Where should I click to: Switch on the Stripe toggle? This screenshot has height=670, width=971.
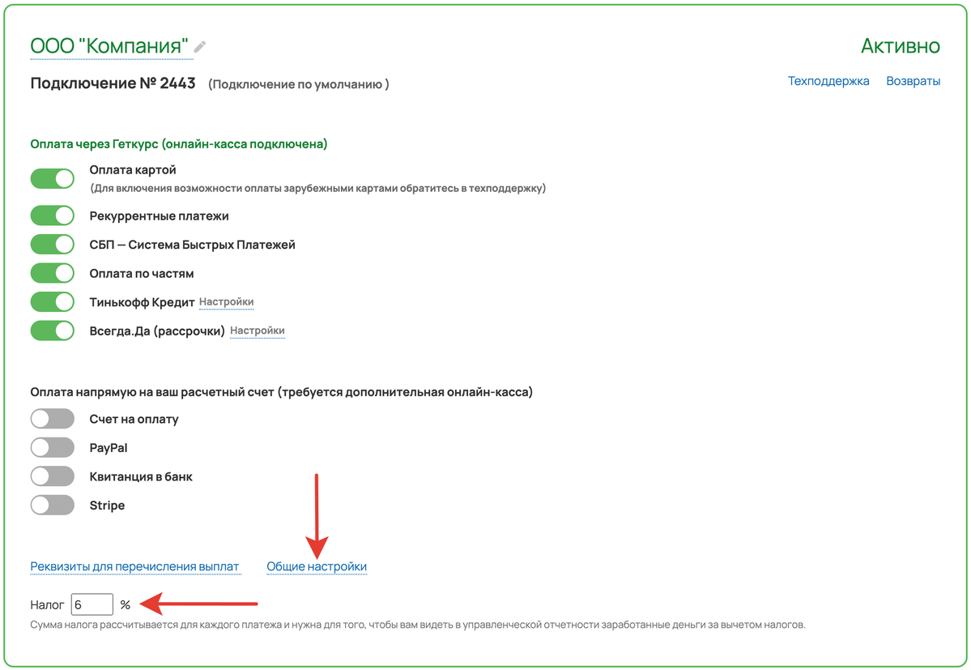(53, 506)
